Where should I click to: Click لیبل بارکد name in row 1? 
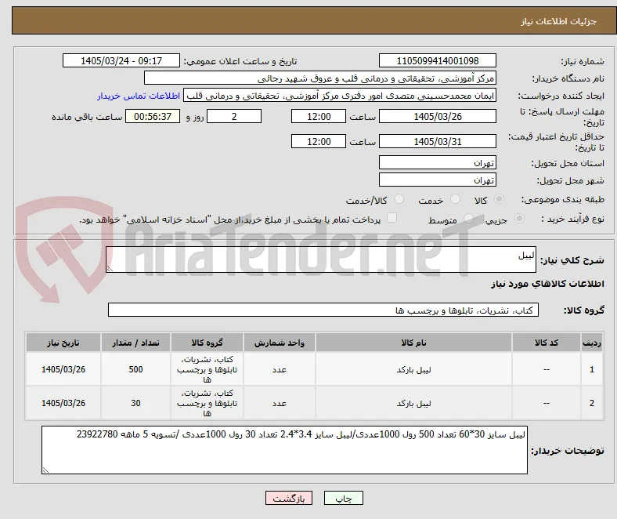[413, 369]
